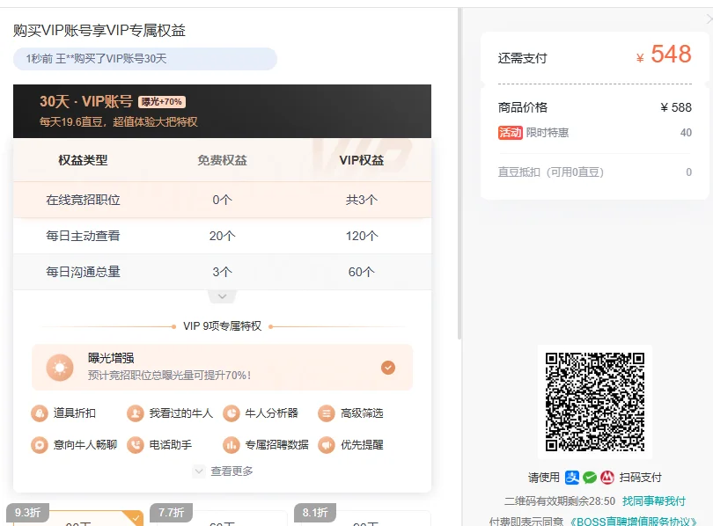Expand the benefits table with down chevron

coord(222,296)
